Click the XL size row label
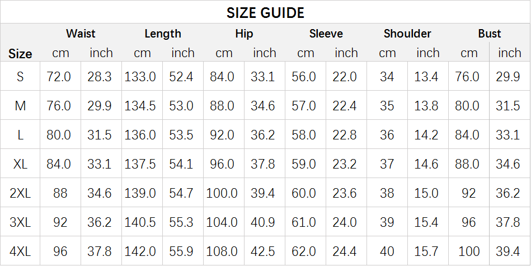This screenshot has height=266, width=531. point(20,164)
